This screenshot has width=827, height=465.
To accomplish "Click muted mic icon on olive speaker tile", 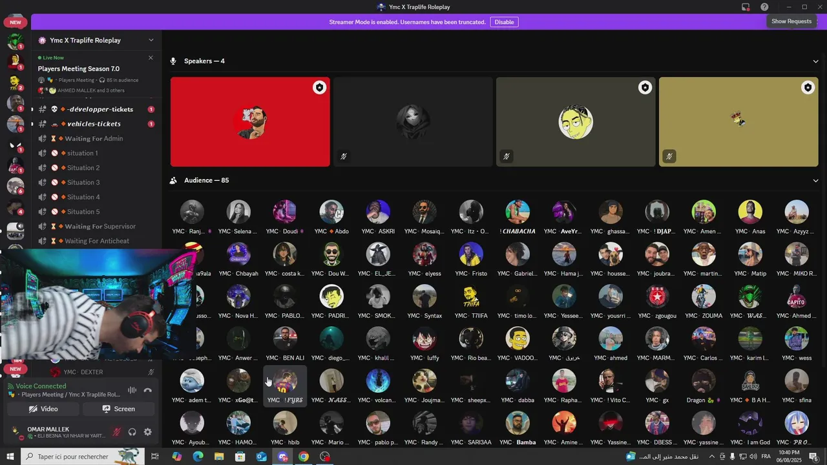I will click(x=669, y=156).
